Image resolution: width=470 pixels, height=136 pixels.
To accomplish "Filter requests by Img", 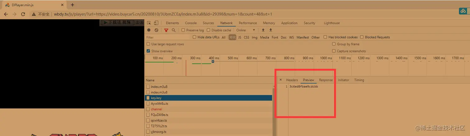I will pos(255,37).
